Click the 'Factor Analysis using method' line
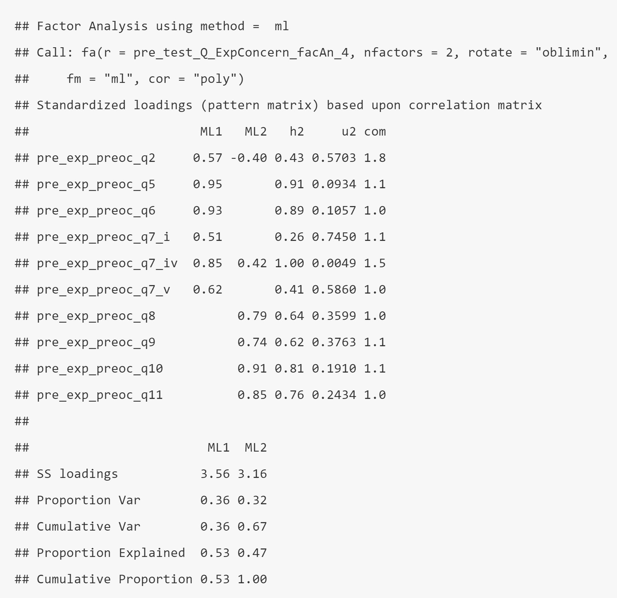This screenshot has height=598, width=617. [x=151, y=26]
